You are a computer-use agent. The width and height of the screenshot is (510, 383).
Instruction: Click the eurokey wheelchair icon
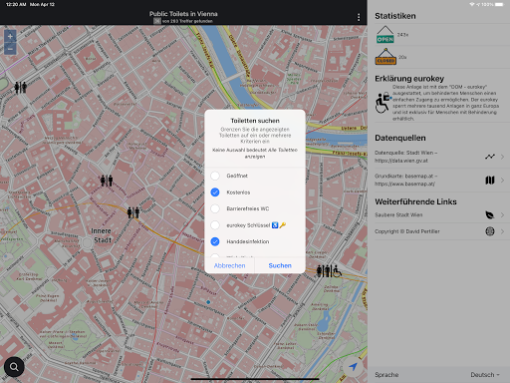point(382,103)
